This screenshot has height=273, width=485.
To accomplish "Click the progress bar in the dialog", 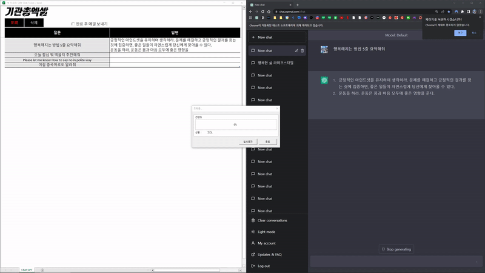I will pos(236,124).
